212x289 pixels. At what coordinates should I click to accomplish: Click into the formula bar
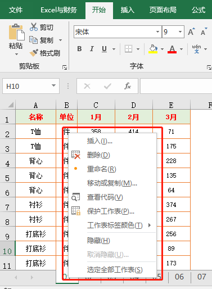tap(176, 86)
